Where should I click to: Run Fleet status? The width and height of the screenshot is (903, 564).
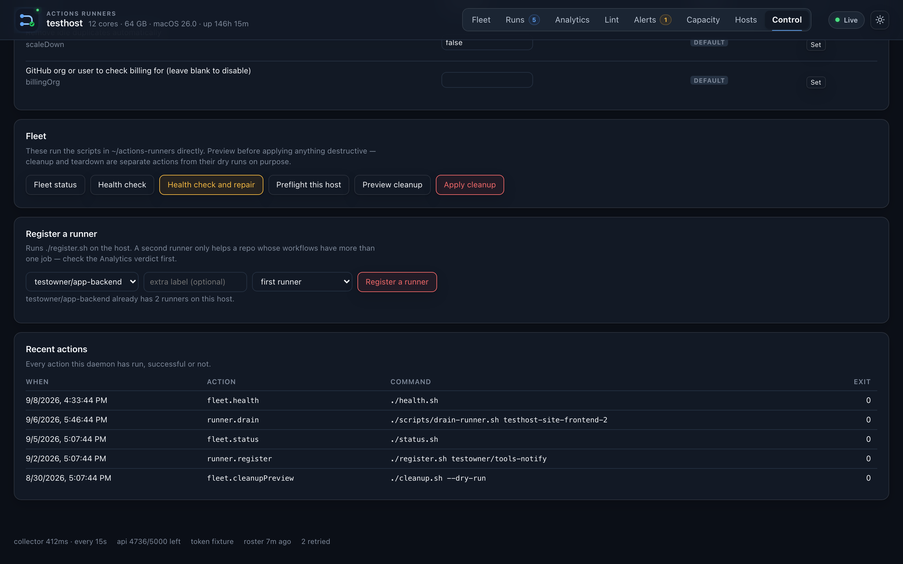pos(55,185)
